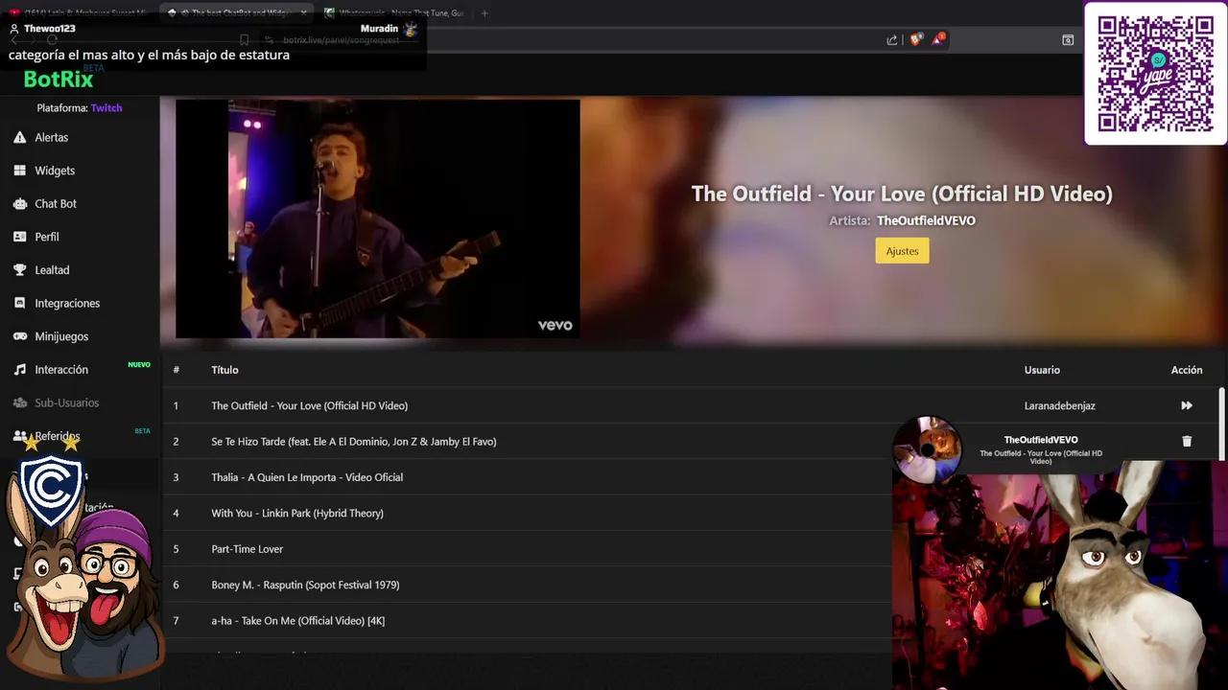The image size is (1228, 690).
Task: Select Boney M. - Rasputin row
Action: 528,585
